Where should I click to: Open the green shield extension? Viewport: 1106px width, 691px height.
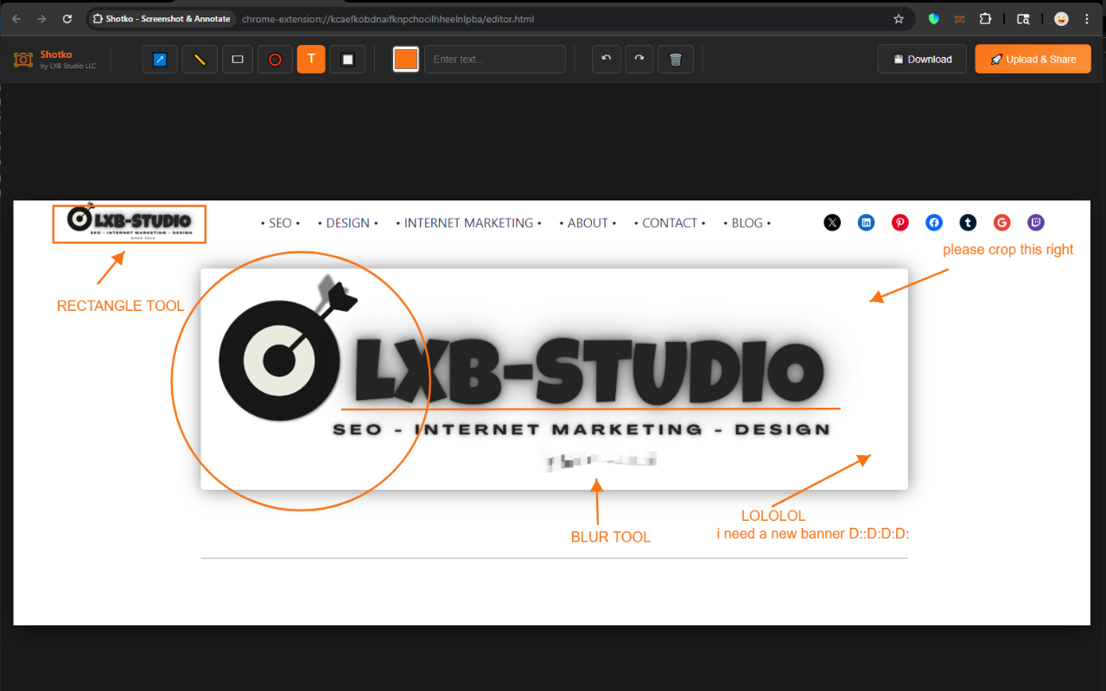[x=934, y=18]
